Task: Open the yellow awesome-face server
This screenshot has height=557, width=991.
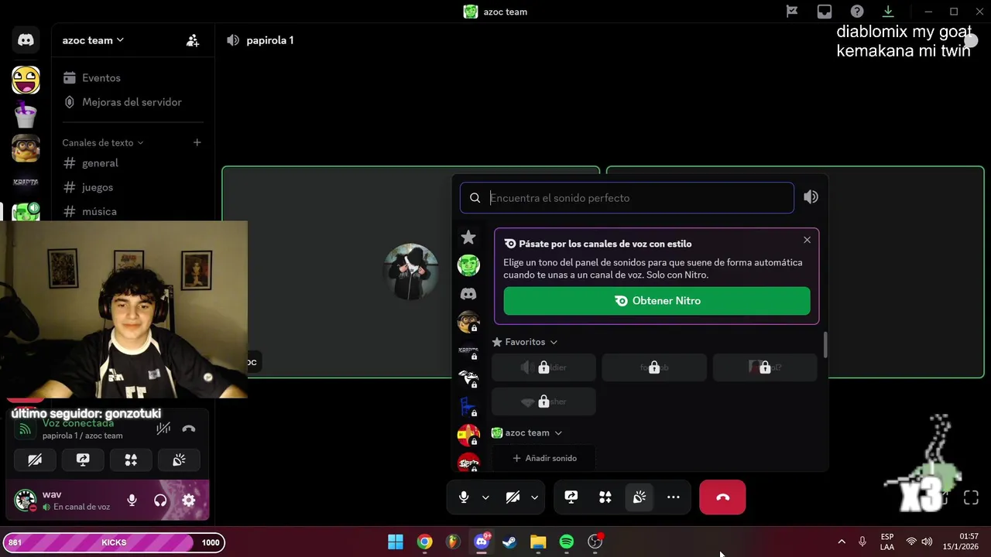Action: tap(26, 80)
